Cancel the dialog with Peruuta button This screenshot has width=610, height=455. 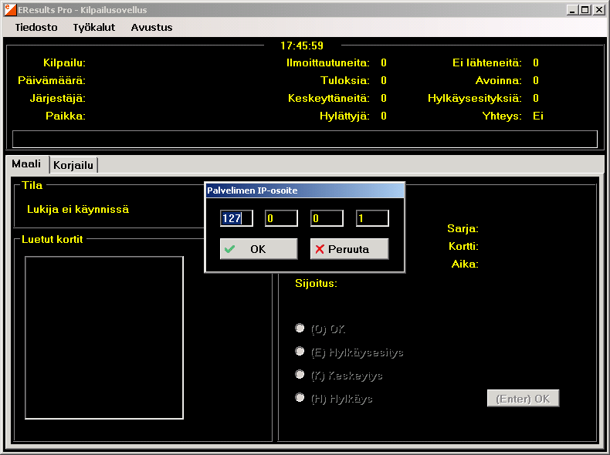click(x=349, y=249)
